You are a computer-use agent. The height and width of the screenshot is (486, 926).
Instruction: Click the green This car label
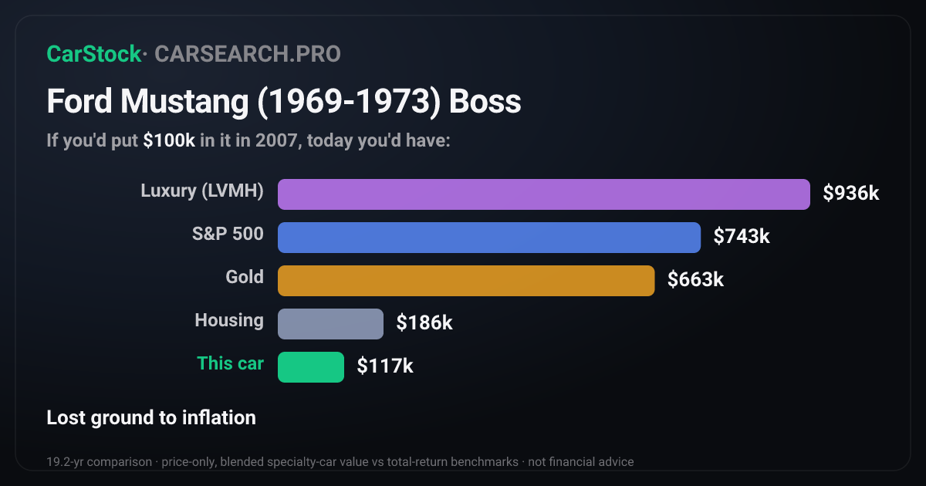(x=230, y=363)
